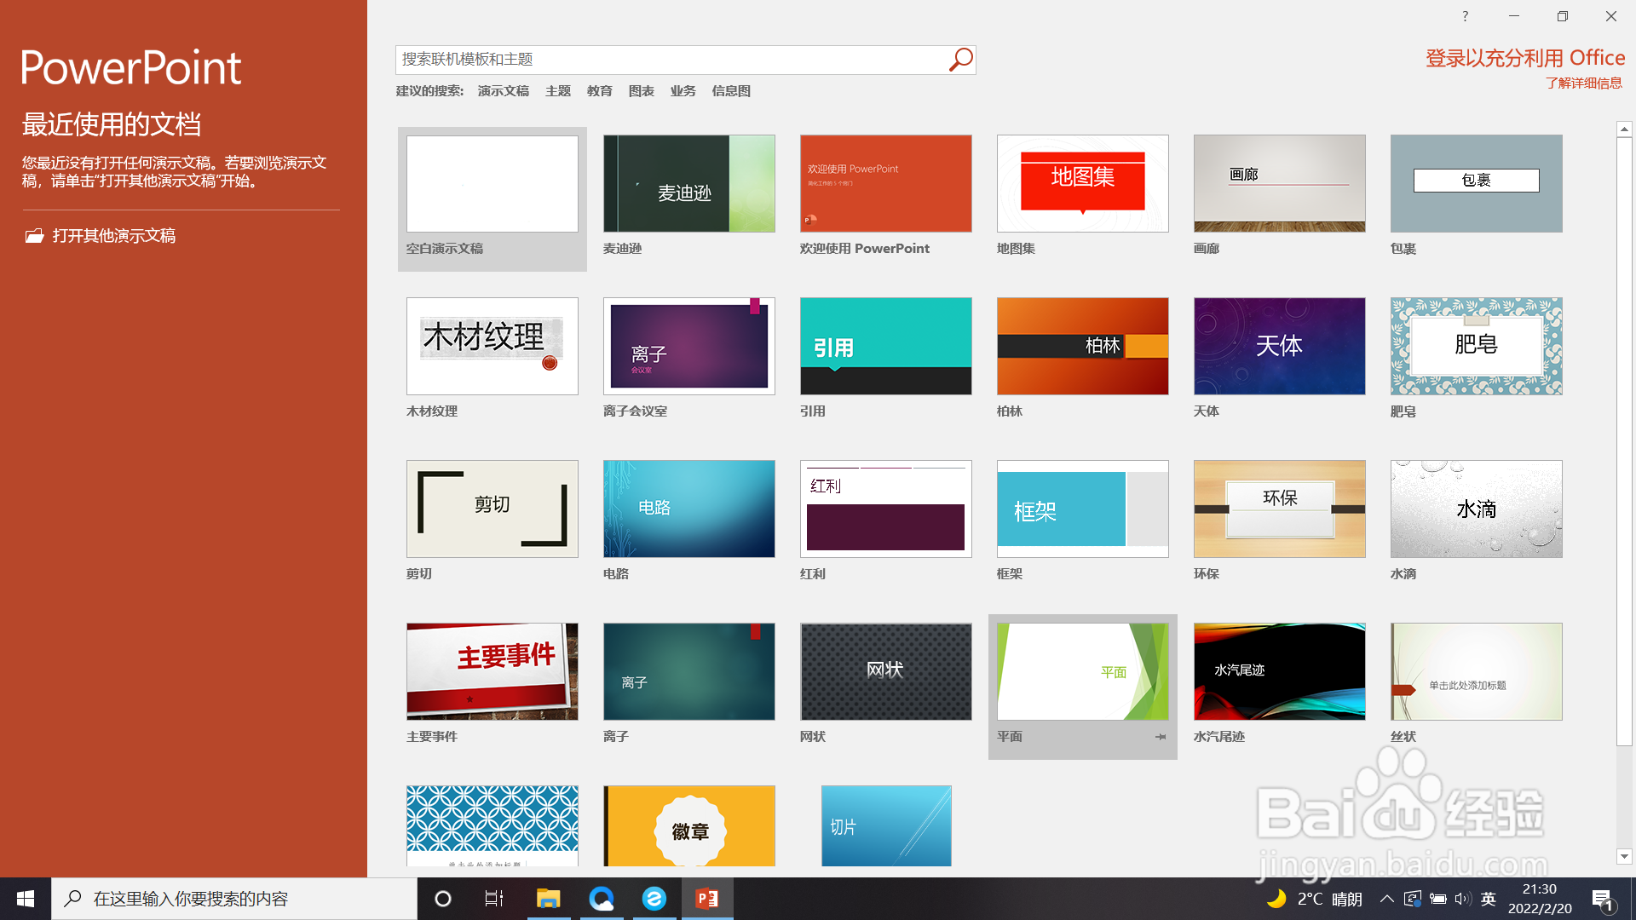Open the blue 'e' browser icon on taskbar
The width and height of the screenshot is (1636, 920).
coord(654,899)
